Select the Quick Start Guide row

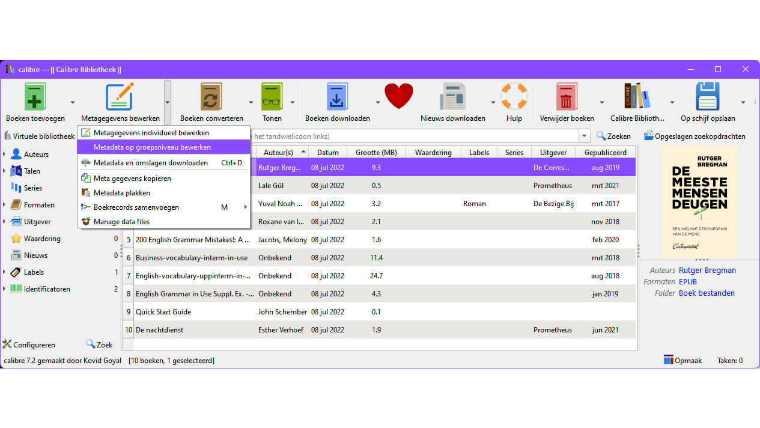[380, 312]
